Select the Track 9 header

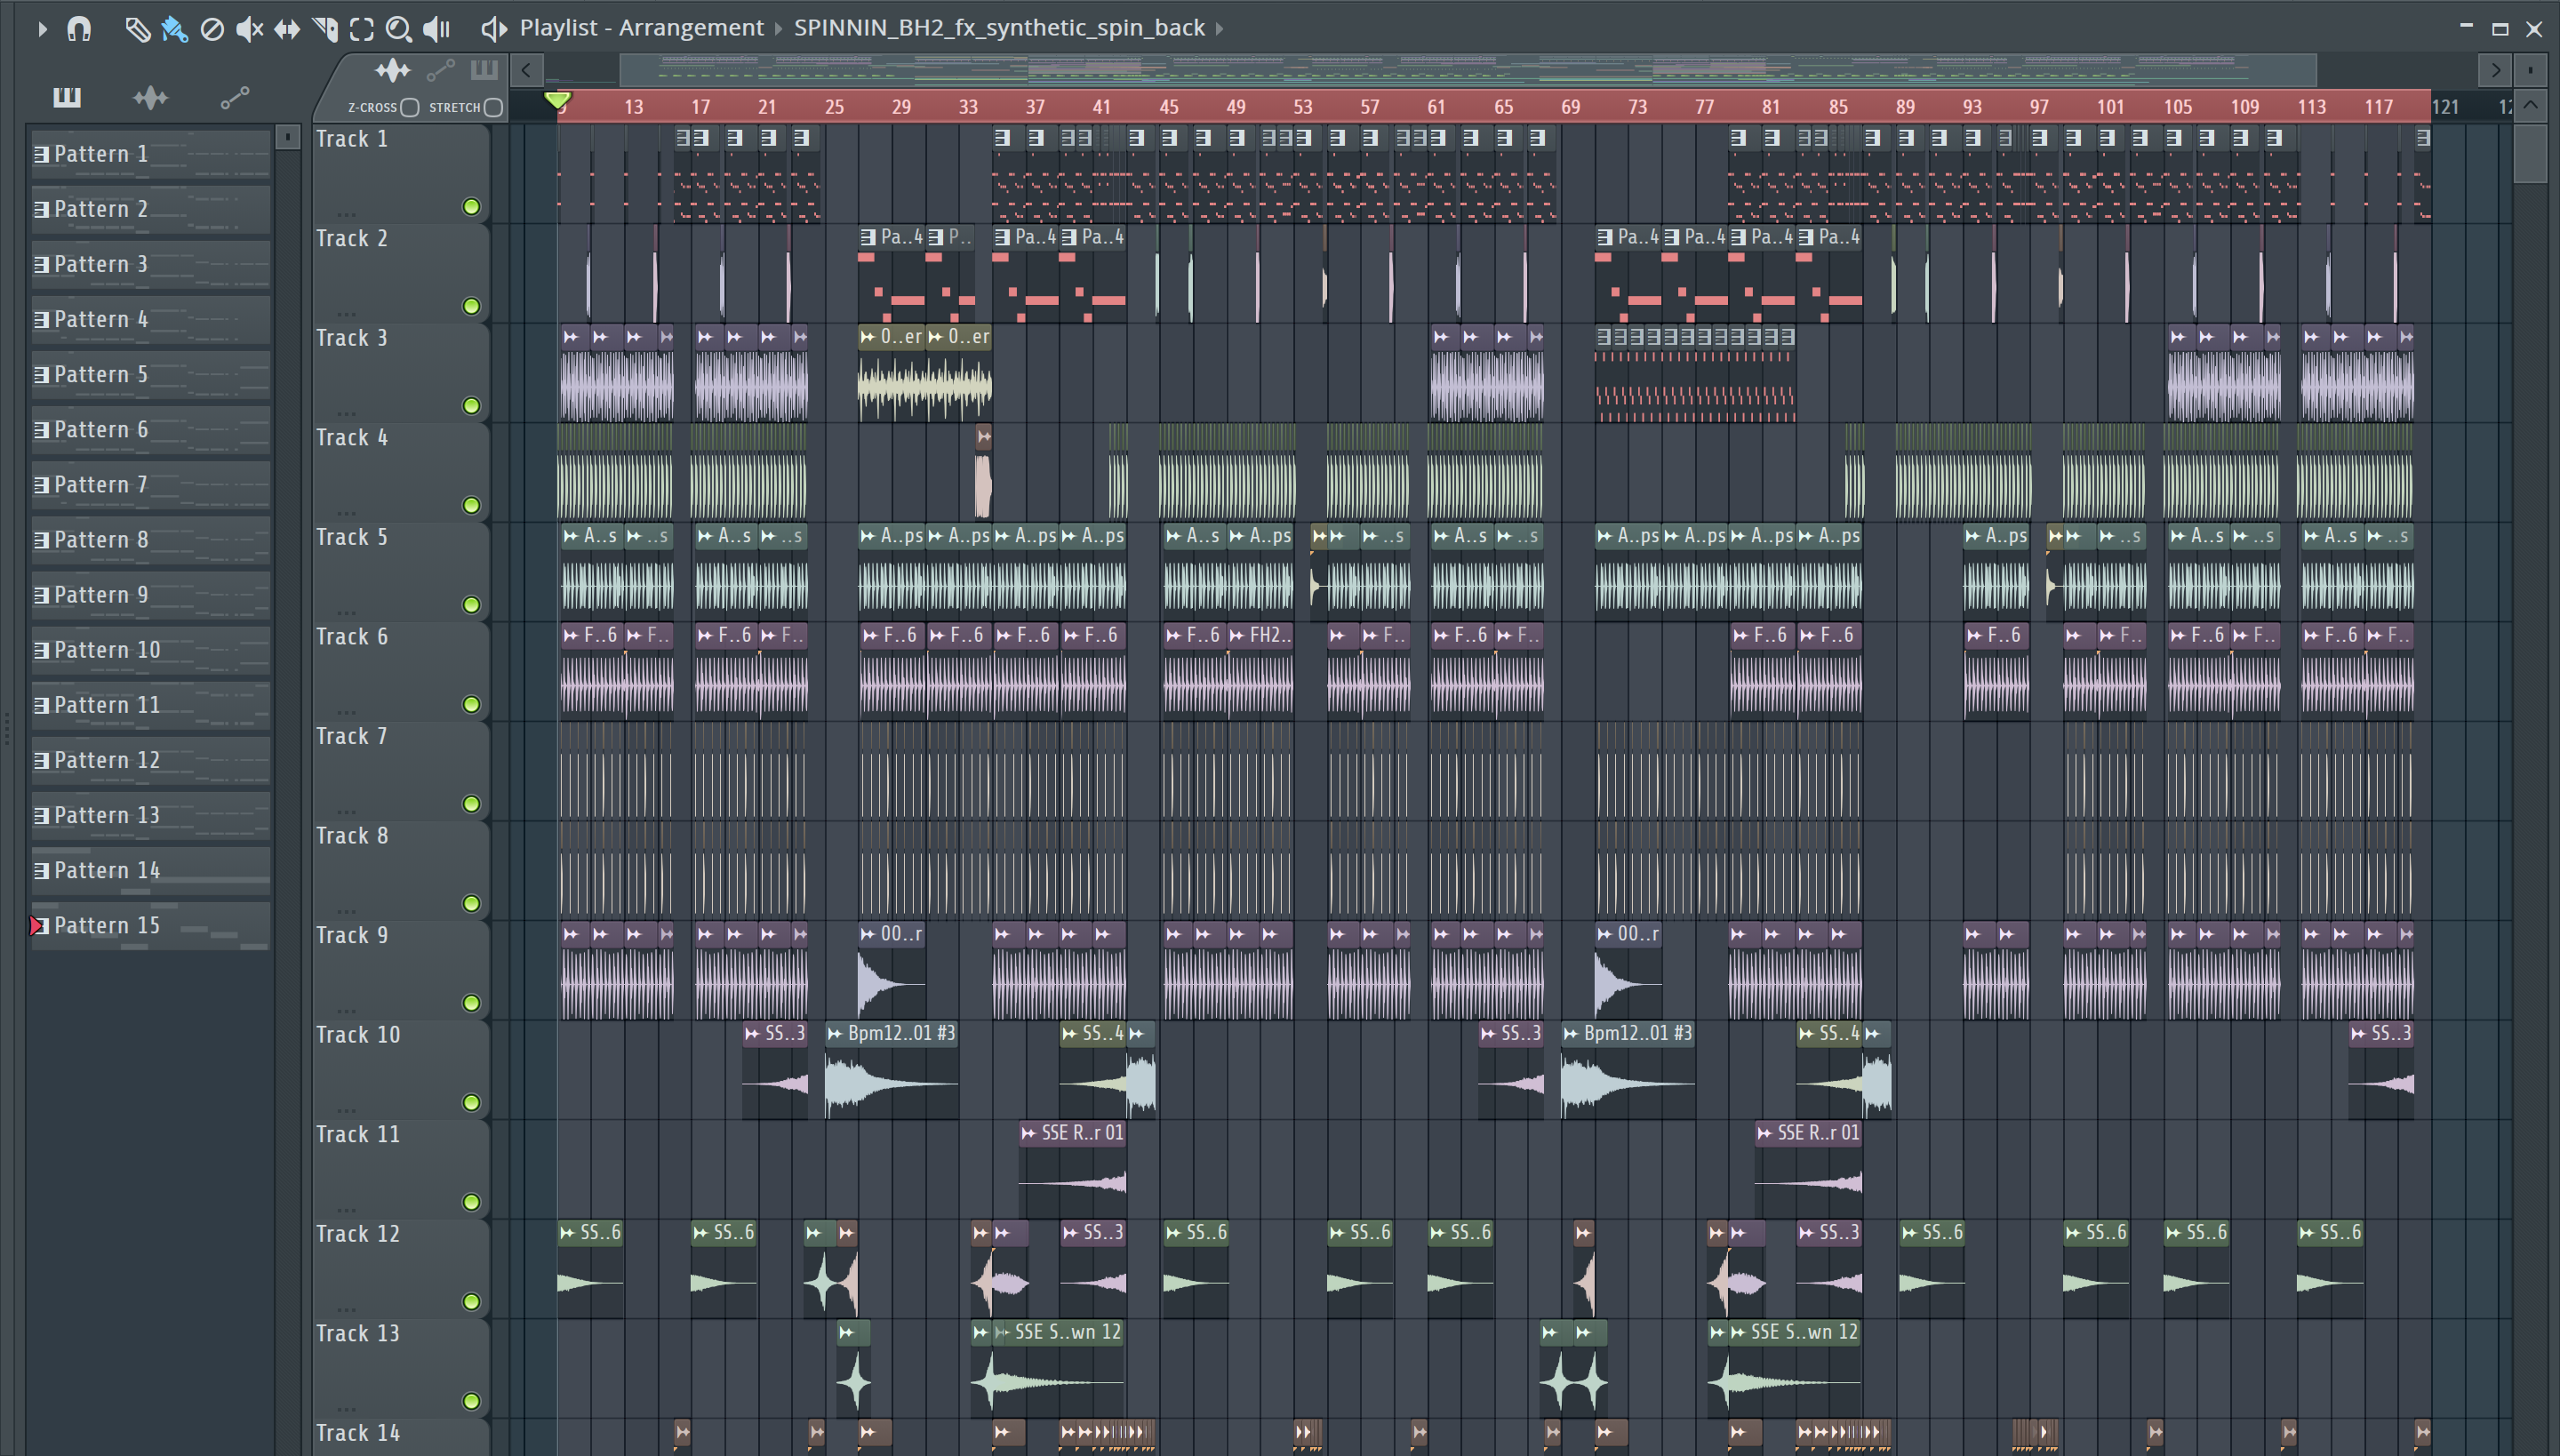click(x=400, y=969)
